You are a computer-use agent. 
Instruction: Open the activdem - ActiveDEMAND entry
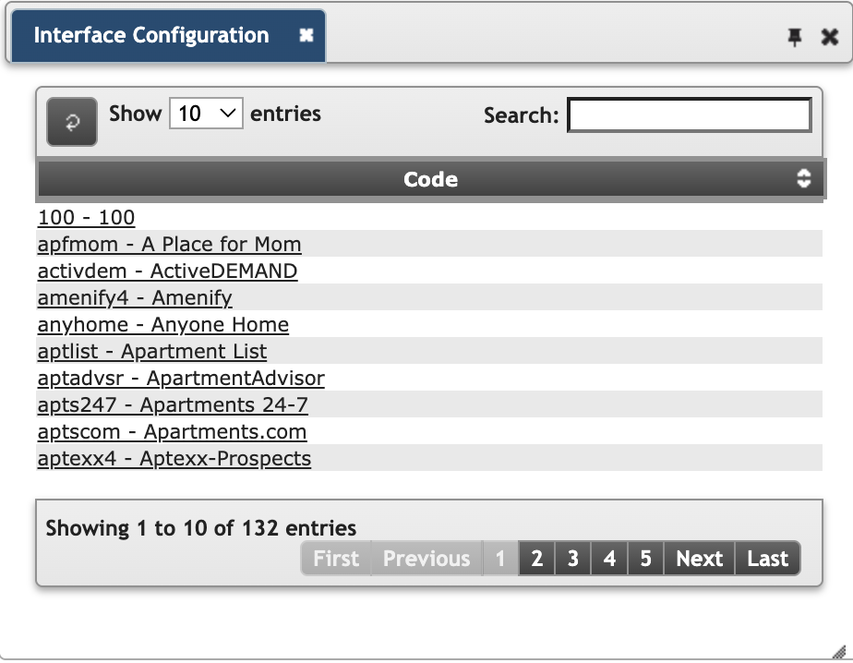(x=167, y=271)
